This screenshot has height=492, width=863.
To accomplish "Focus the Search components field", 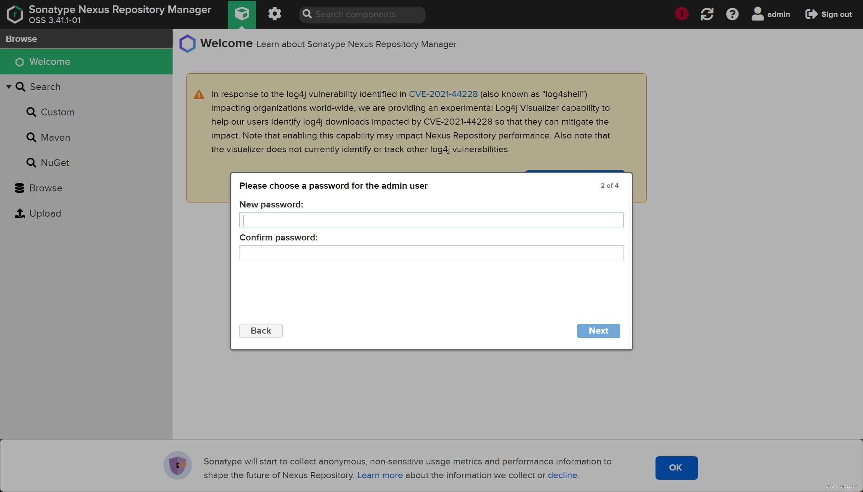I will pos(362,14).
